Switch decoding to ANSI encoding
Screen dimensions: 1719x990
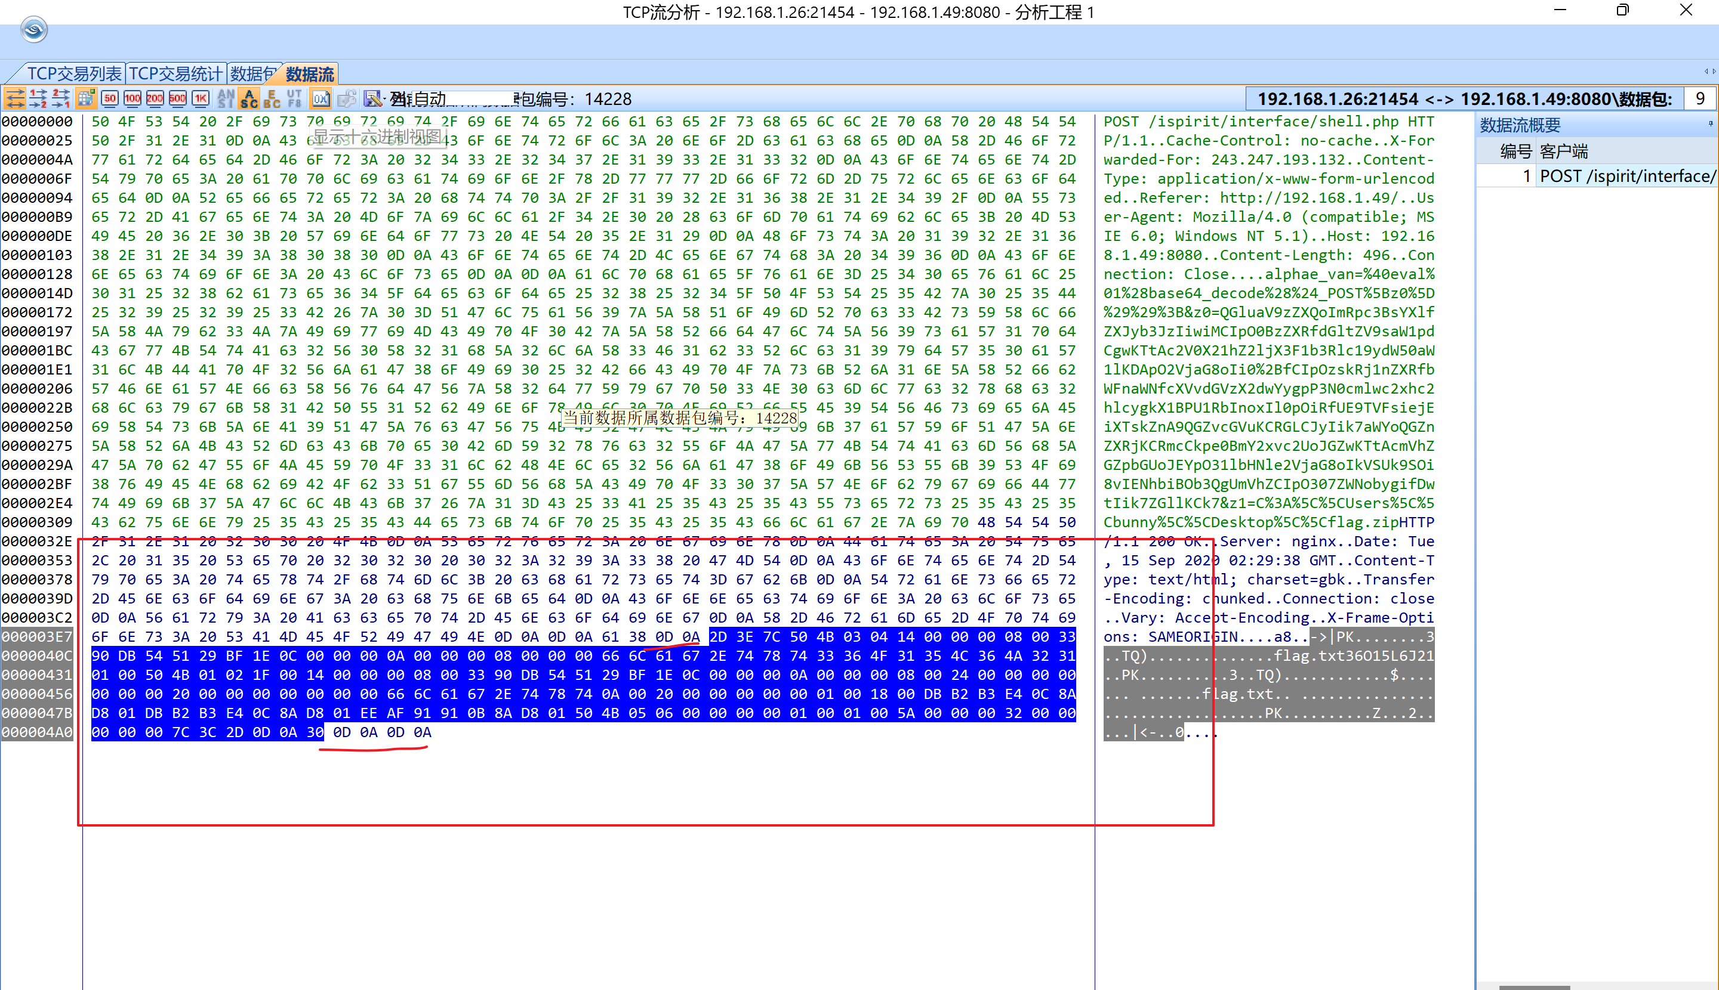226,98
